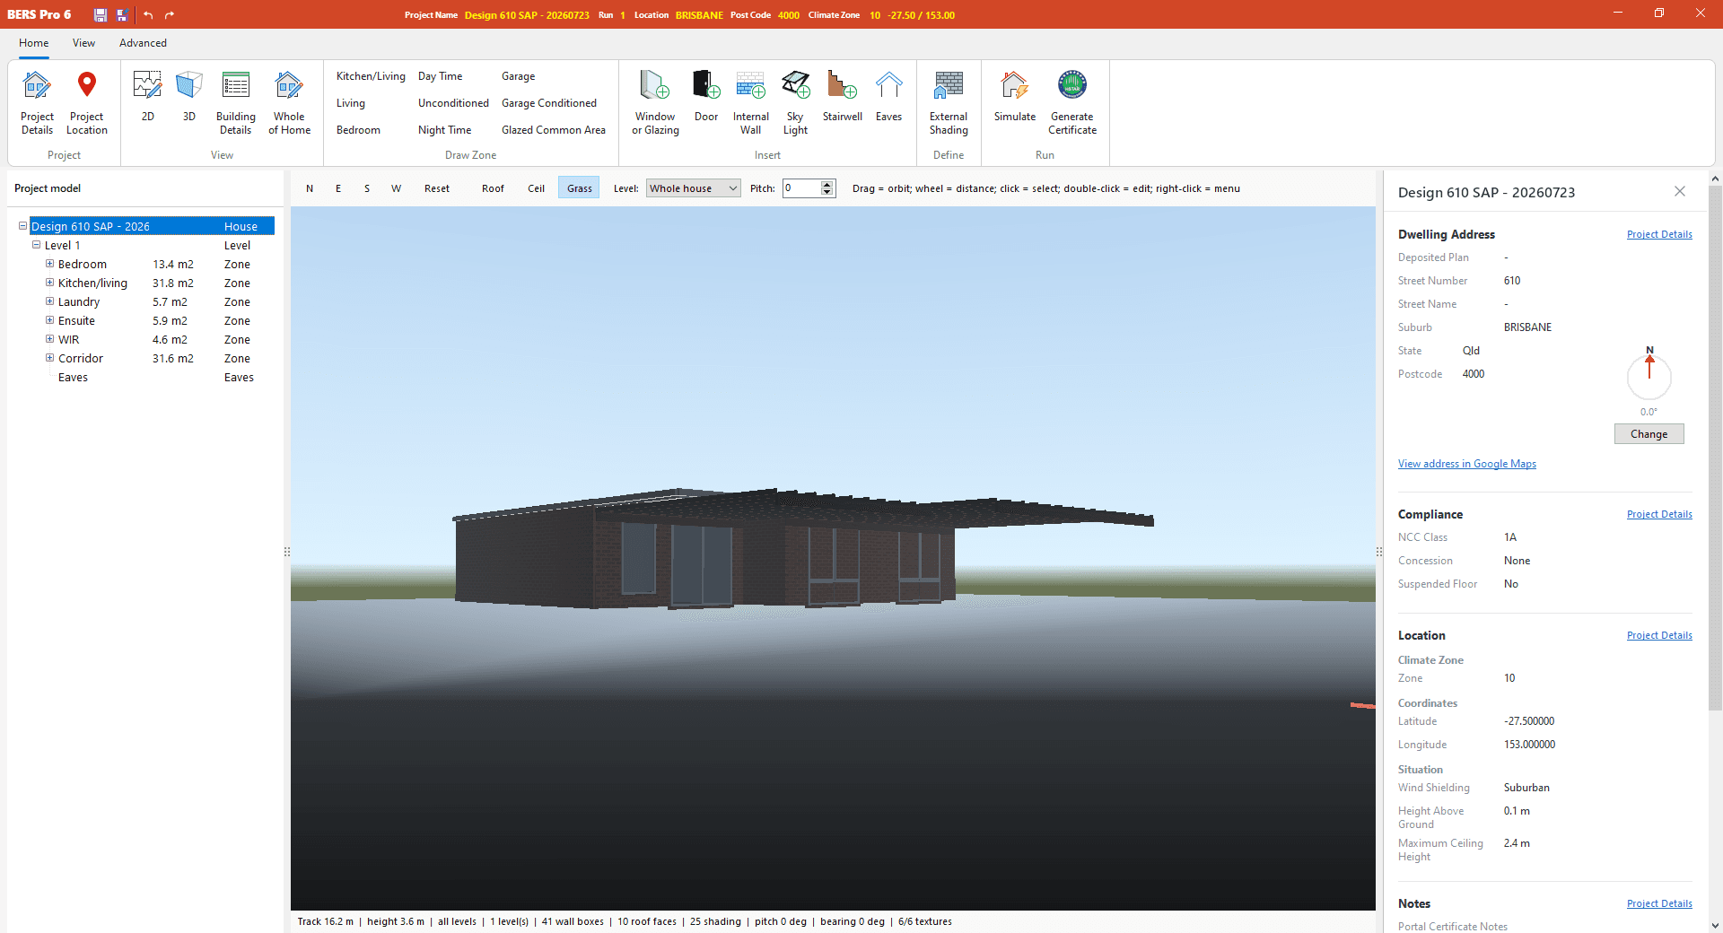This screenshot has width=1723, height=933.
Task: Insert a Window or Glazing
Action: pos(655,102)
